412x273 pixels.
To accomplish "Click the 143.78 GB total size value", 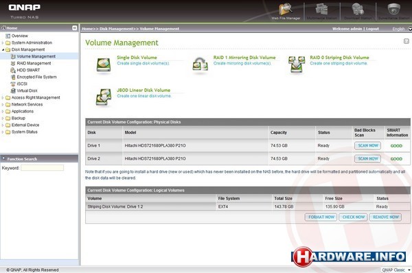I will [284, 206].
